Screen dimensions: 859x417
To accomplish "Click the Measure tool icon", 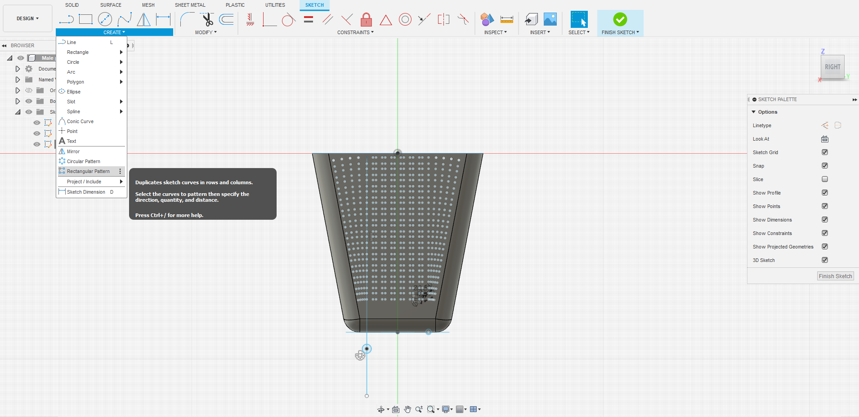I will pos(506,19).
